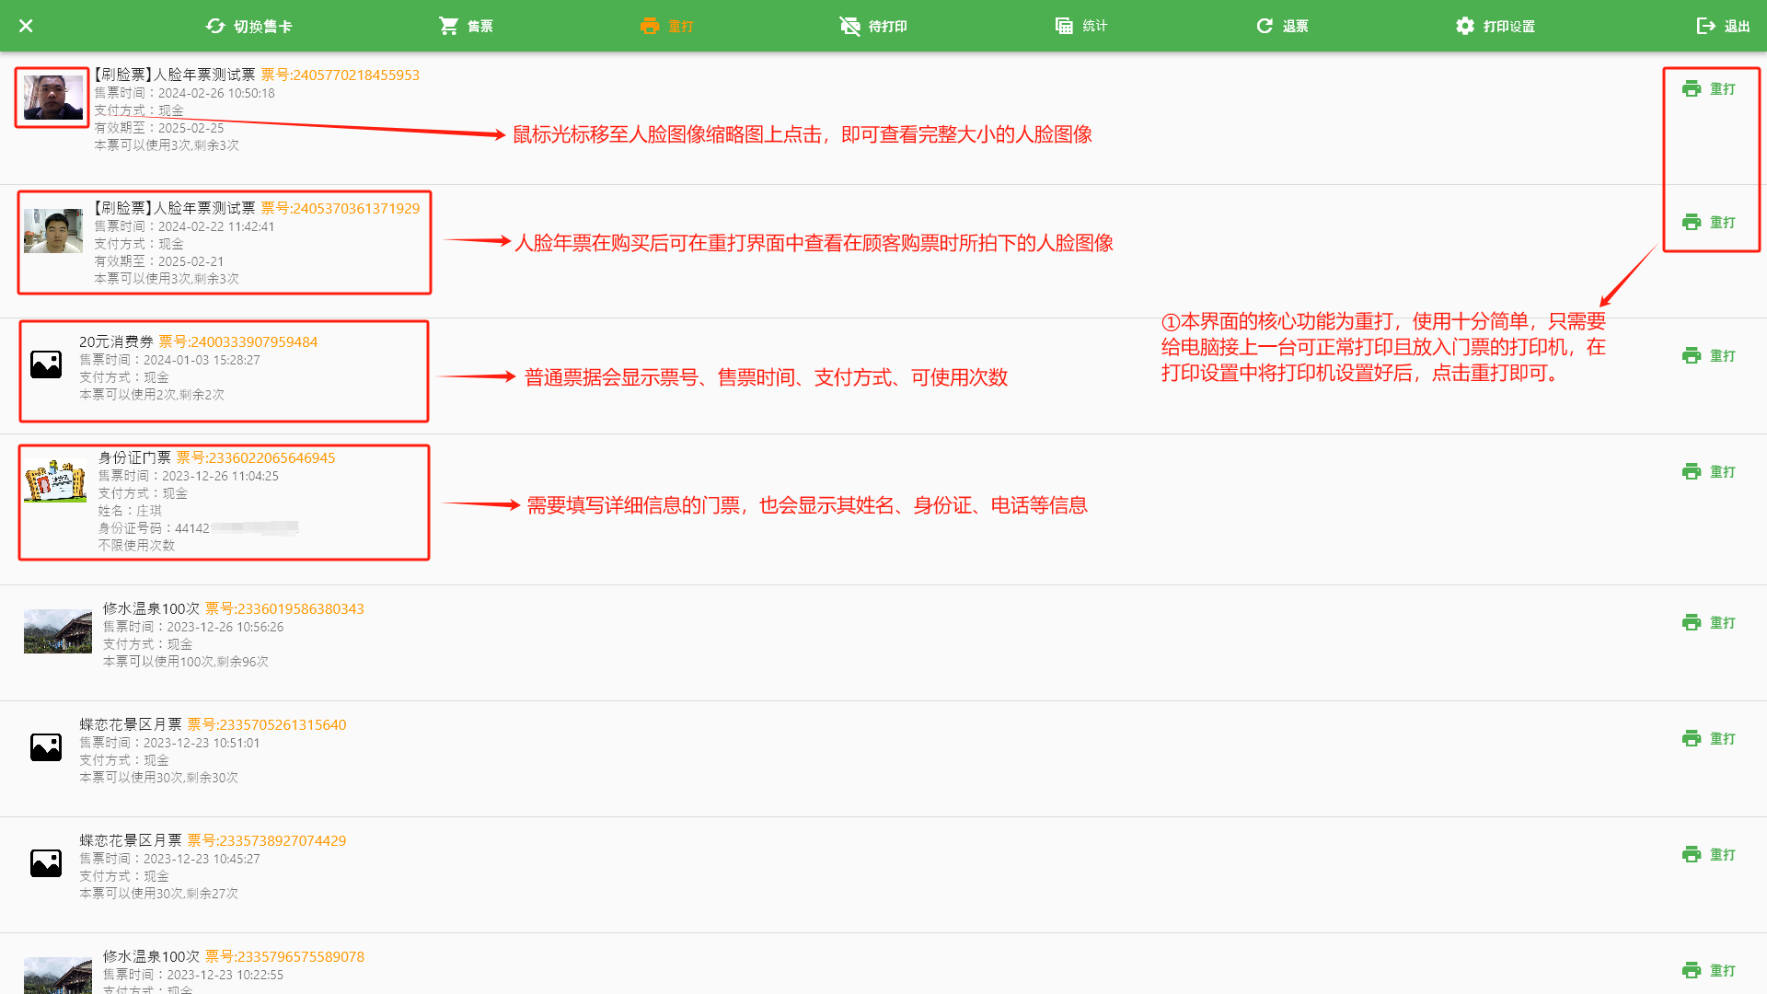Click thumbnail of 修水温泉100次 ticket 2336019586380343
The height and width of the screenshot is (994, 1767).
[x=58, y=631]
